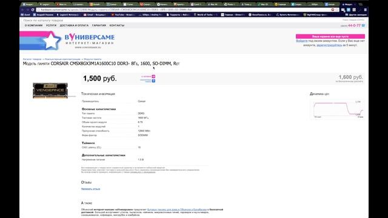Open the ДОСТАВКА И ОПЛАТА menu item
Screen dimensions: 388x218
[74, 25]
